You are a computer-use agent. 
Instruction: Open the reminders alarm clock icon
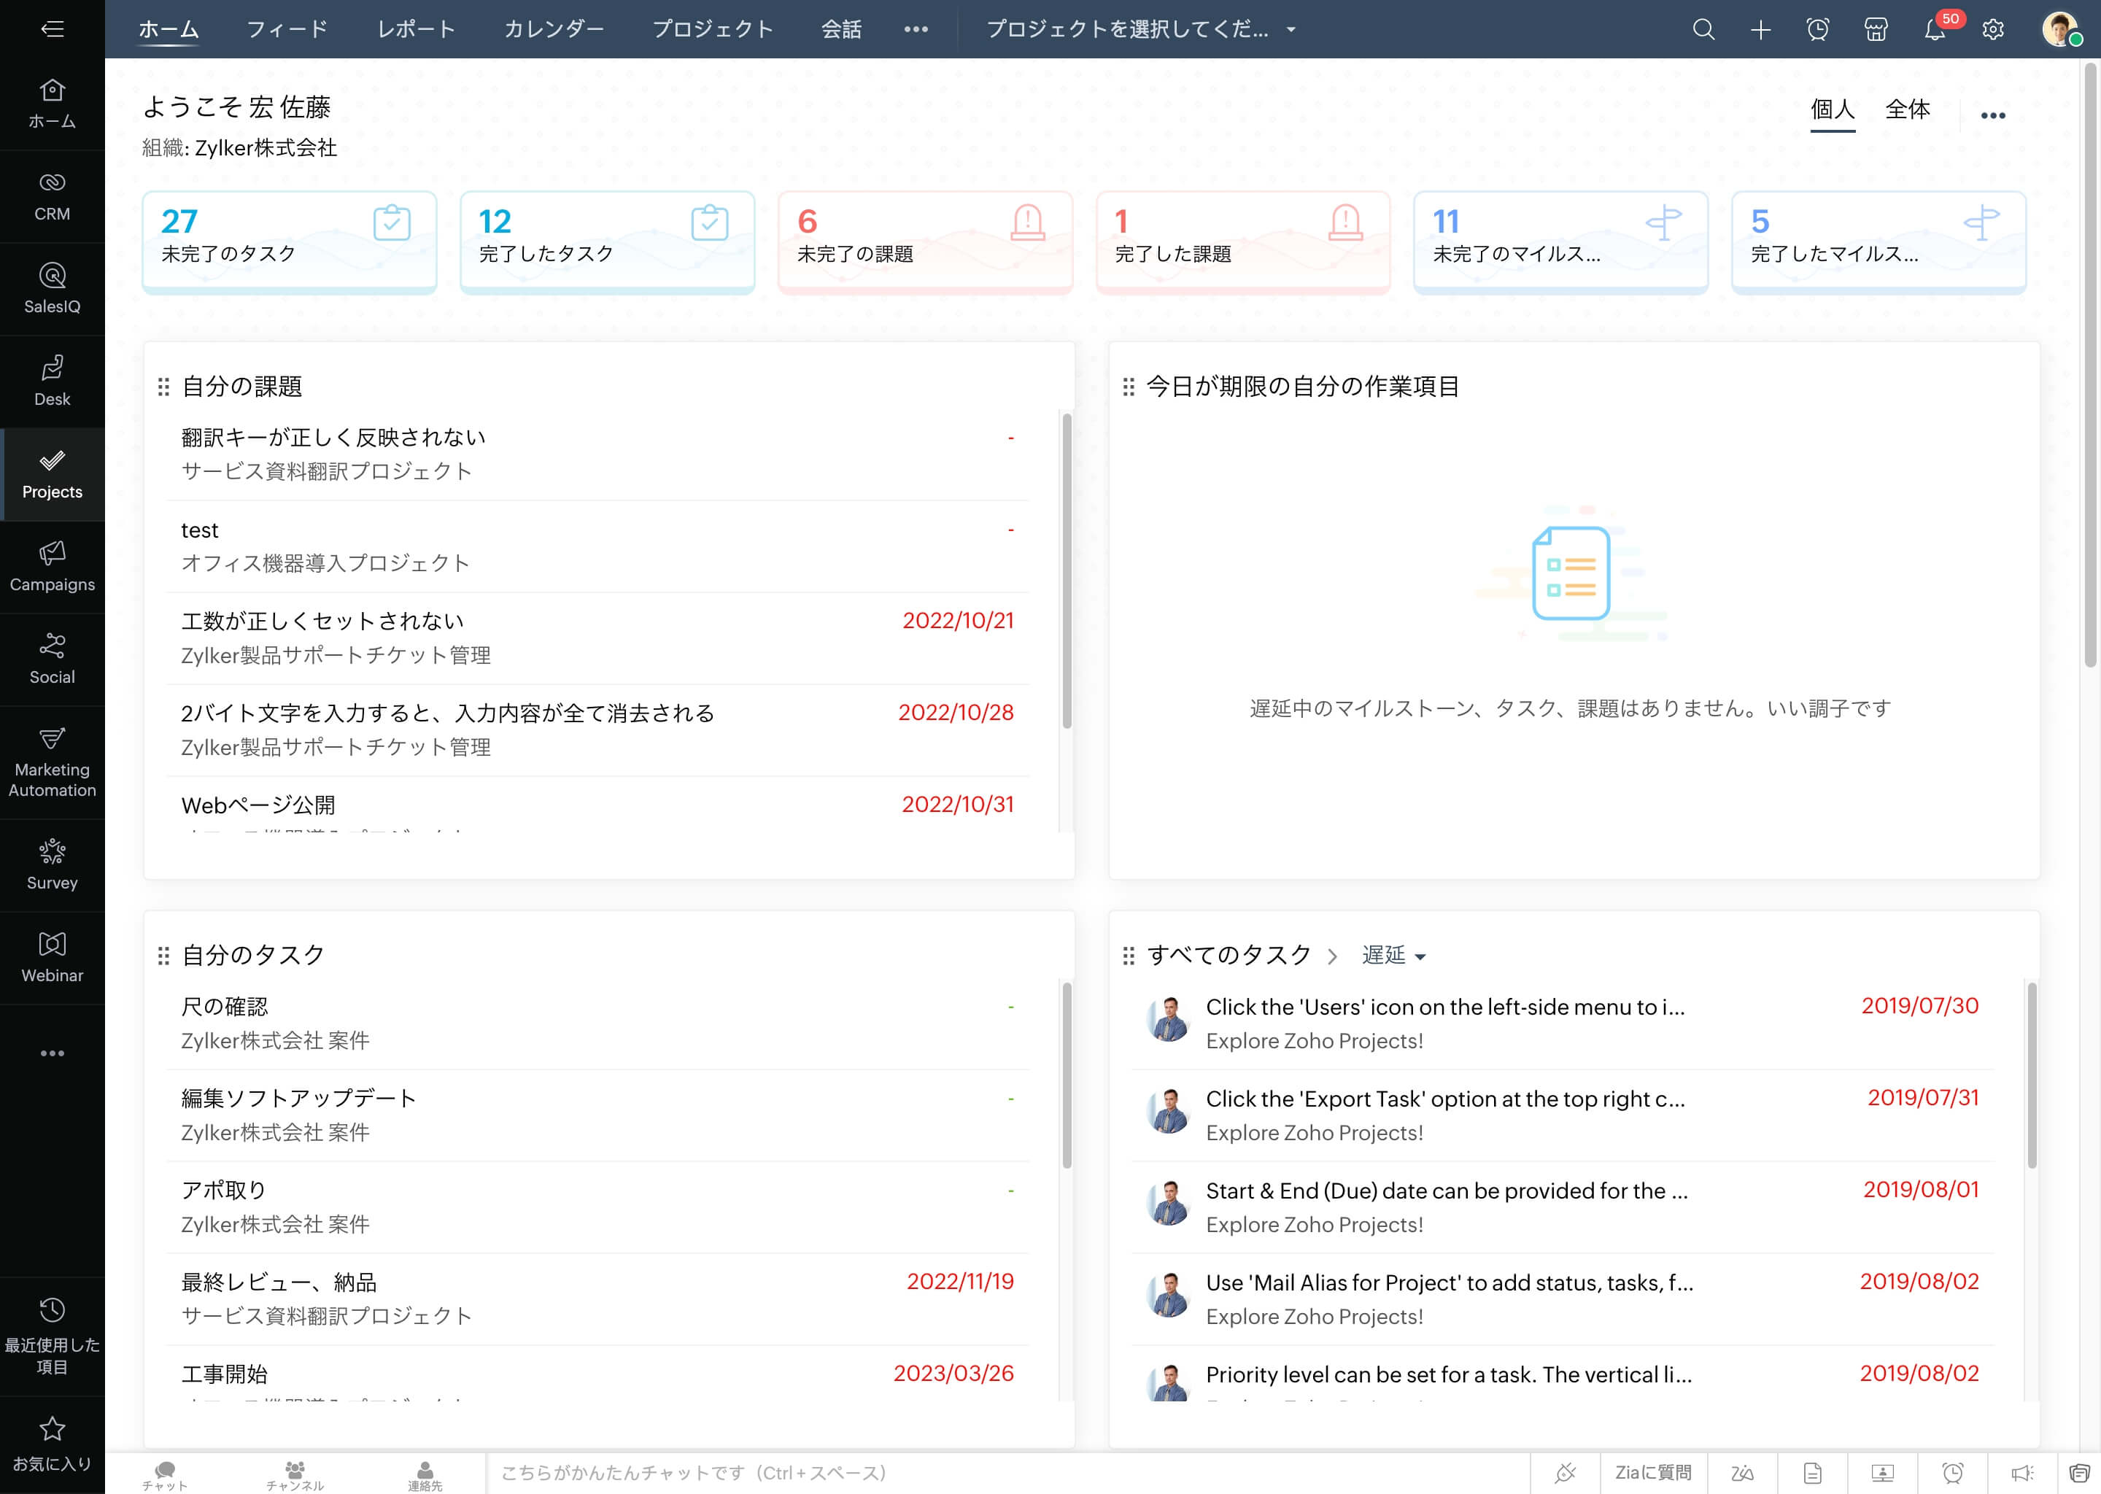pos(1819,28)
